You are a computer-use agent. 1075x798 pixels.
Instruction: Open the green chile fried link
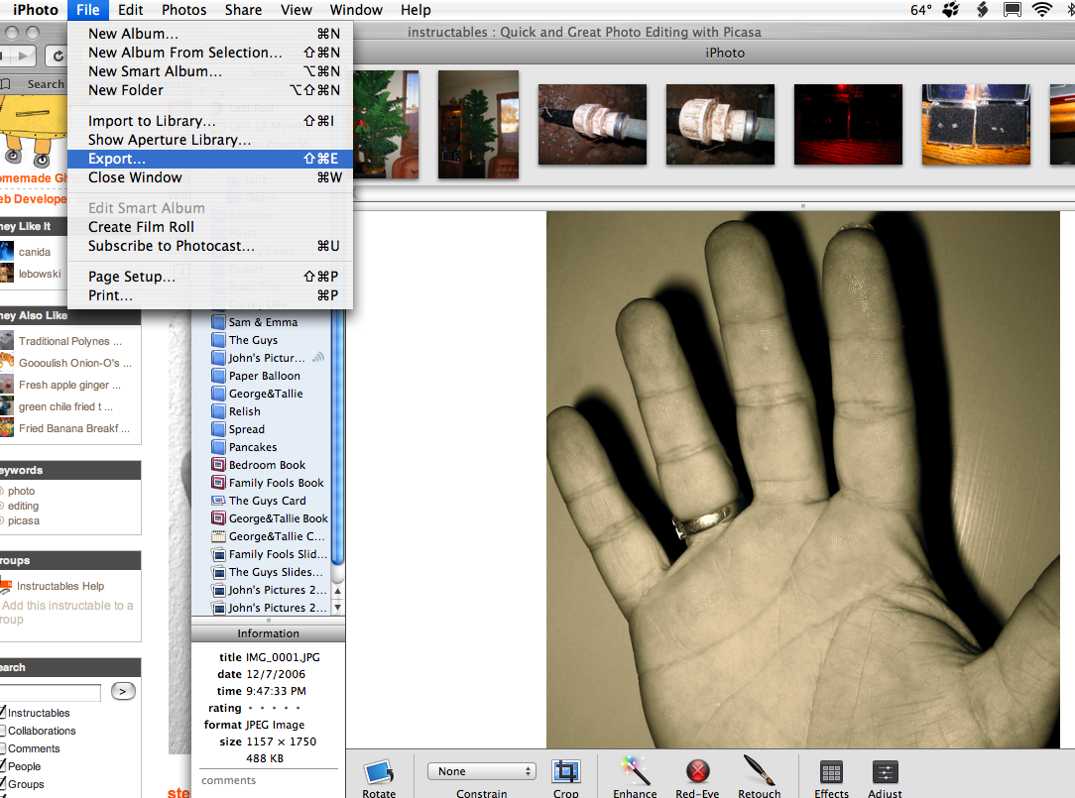tap(65, 406)
